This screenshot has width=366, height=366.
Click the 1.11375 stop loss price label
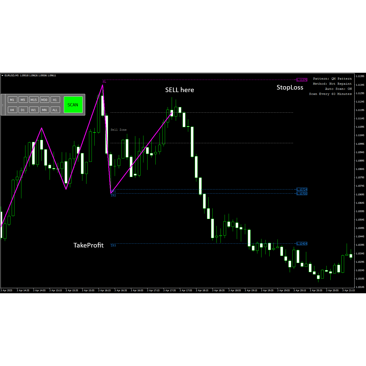pyautogui.click(x=302, y=80)
